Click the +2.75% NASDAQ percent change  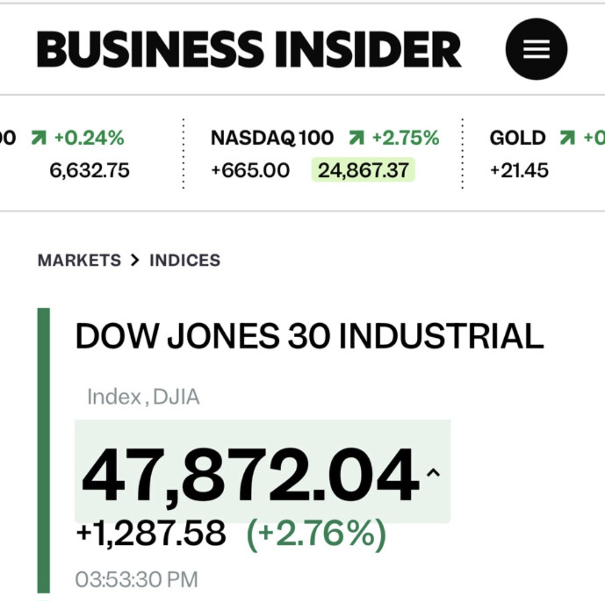pos(405,138)
